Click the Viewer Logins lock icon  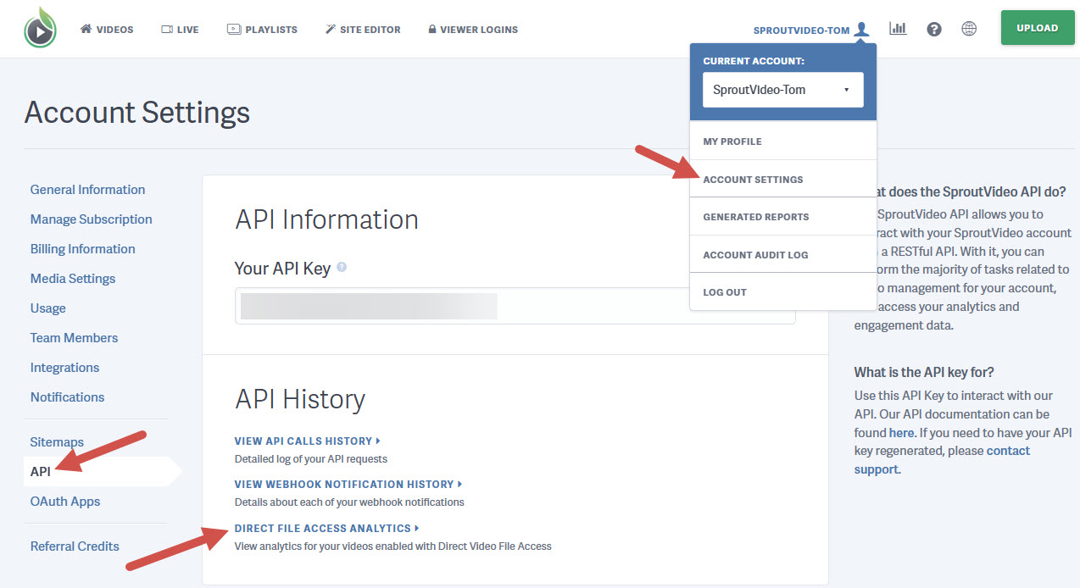coord(432,29)
